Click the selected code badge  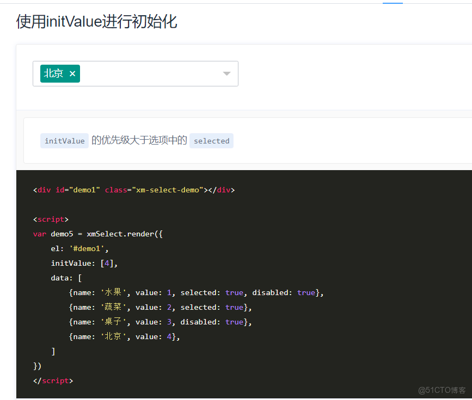pos(211,141)
